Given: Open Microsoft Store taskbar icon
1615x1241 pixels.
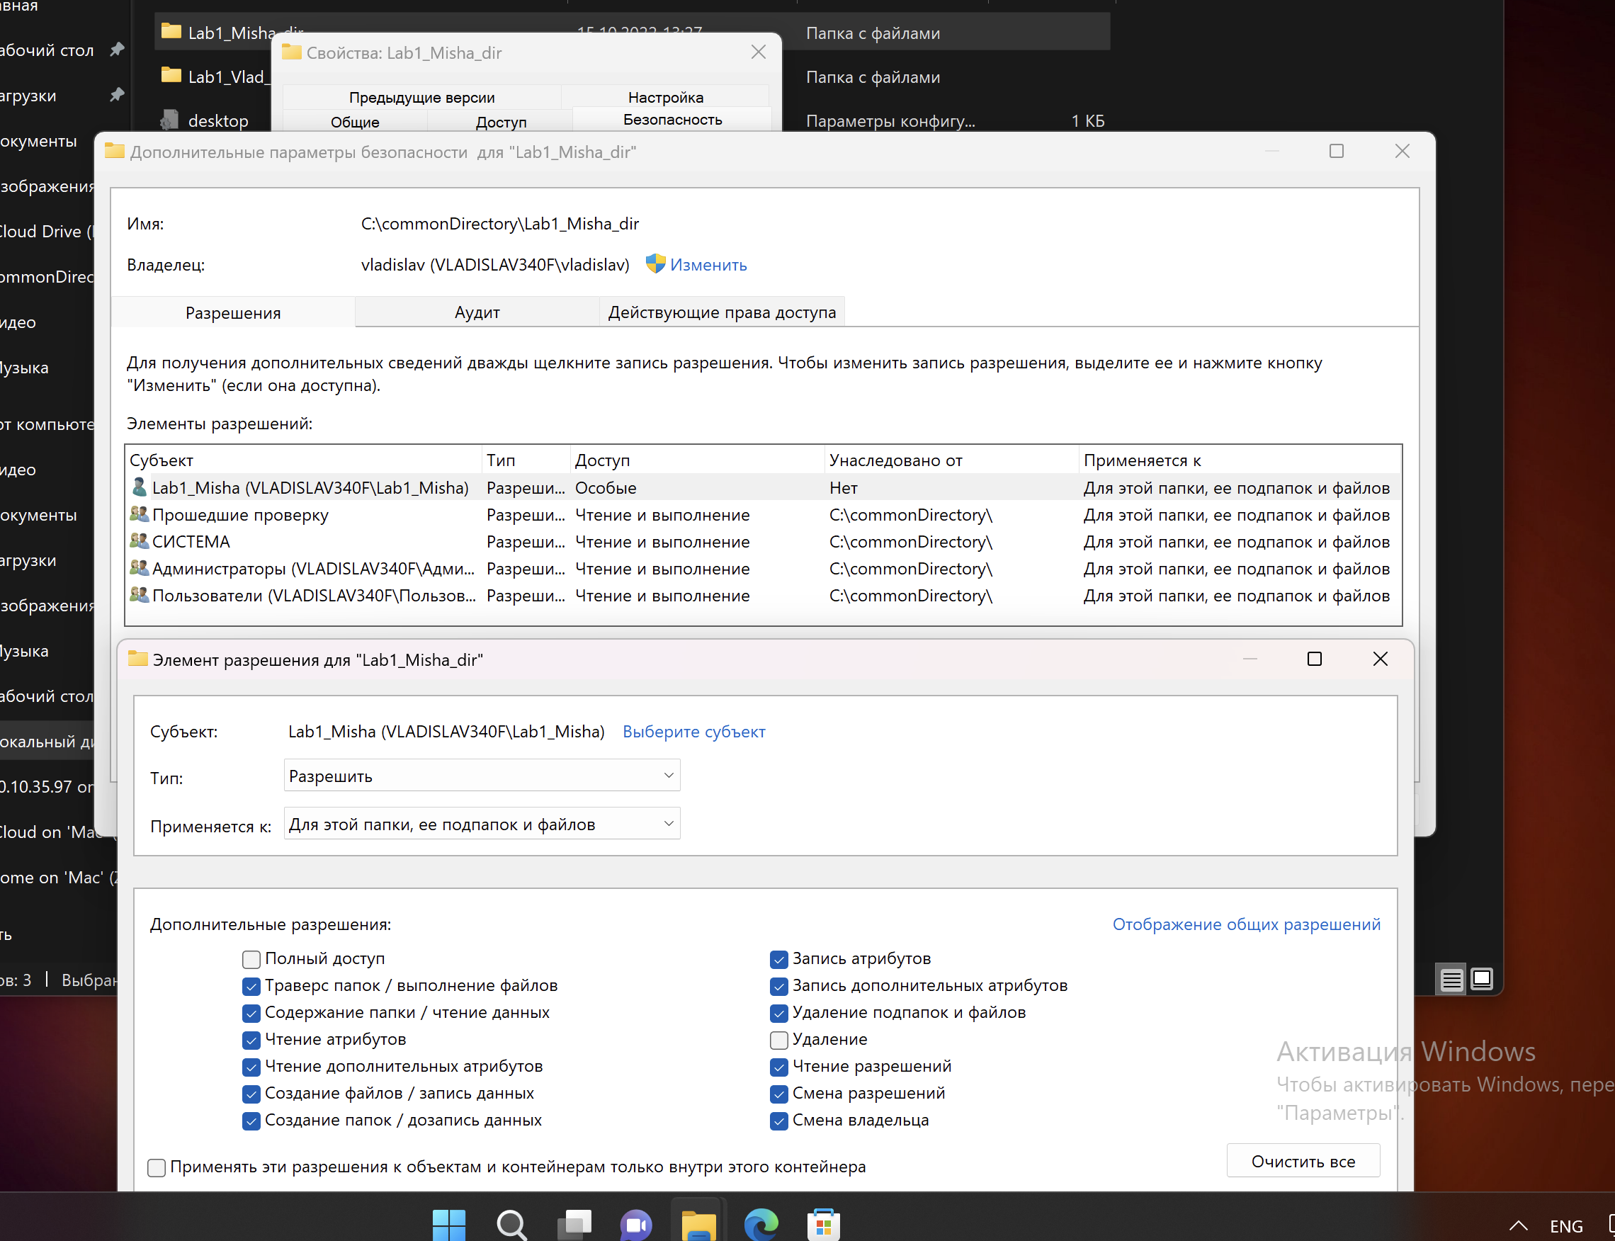Looking at the screenshot, I should (x=823, y=1224).
